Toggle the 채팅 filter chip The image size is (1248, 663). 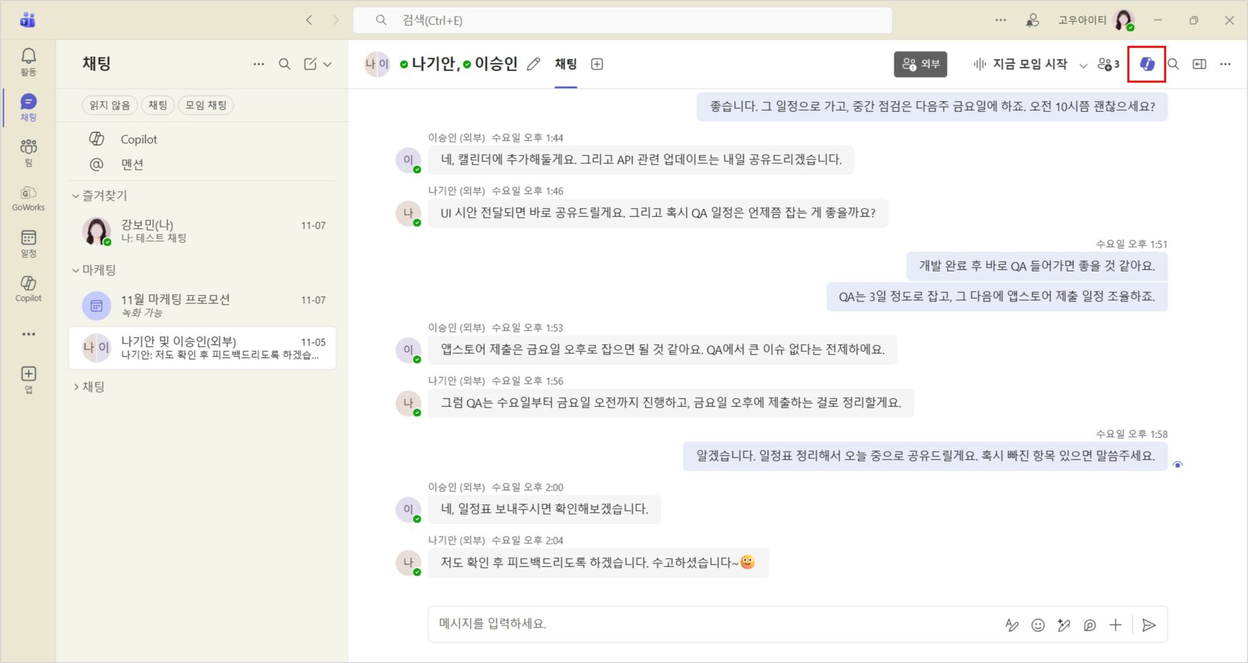coord(157,105)
